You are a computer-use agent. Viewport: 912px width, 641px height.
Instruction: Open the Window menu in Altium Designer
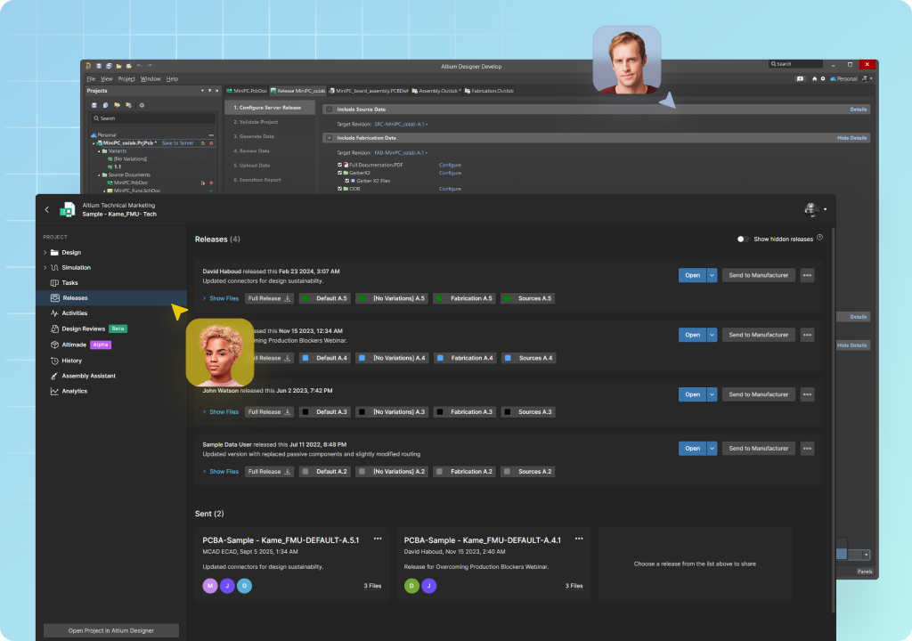click(x=151, y=78)
